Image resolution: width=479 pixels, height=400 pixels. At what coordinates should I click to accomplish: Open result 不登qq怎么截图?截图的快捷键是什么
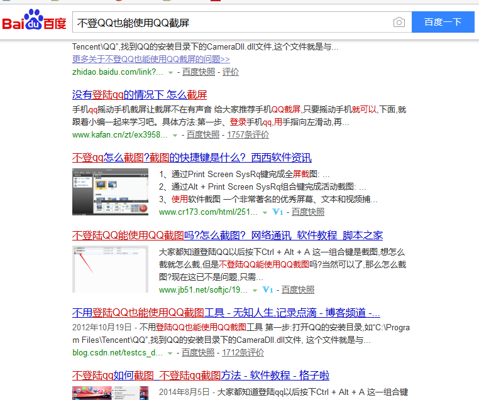(x=192, y=158)
